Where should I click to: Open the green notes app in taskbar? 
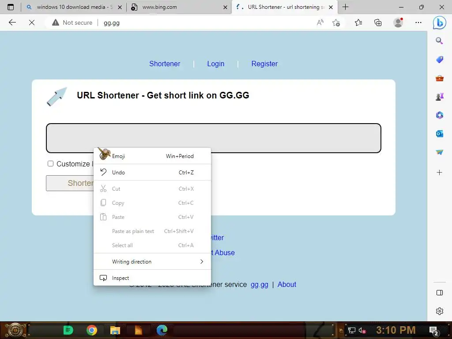point(68,330)
